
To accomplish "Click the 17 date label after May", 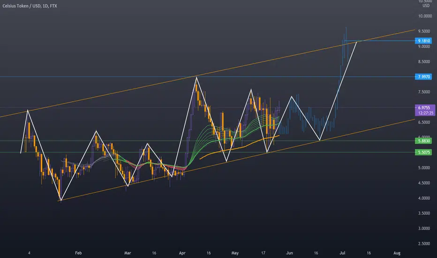I will 263,253.
